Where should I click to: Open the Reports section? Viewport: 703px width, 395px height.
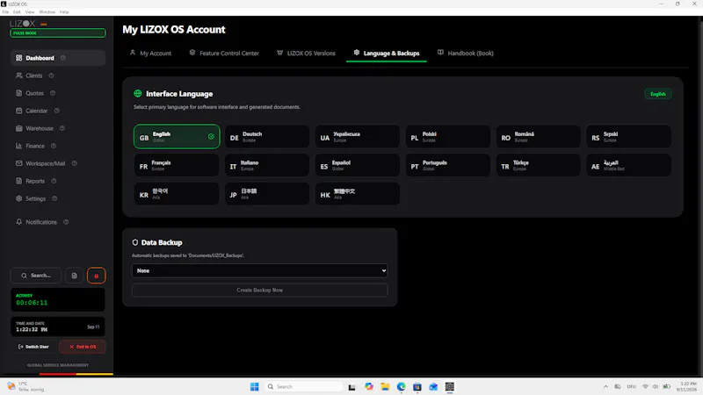pos(35,181)
